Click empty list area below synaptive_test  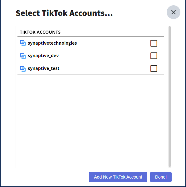point(91,121)
